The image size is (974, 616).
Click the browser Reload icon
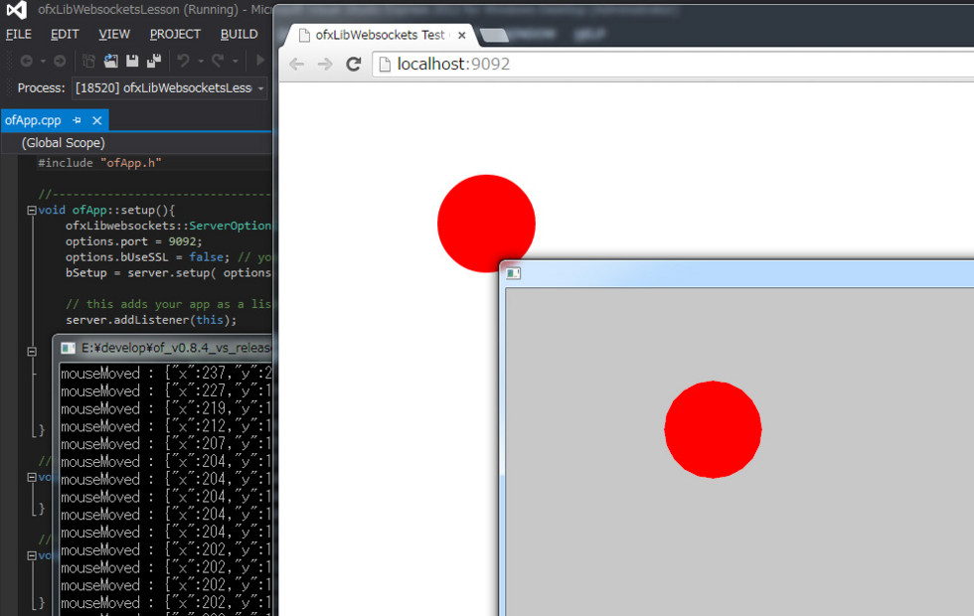(354, 64)
